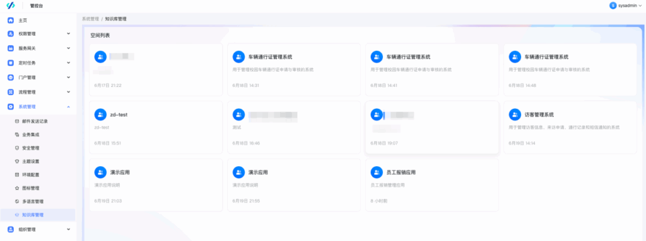Open the sysadmin account dropdown arrow
This screenshot has height=241, width=646.
point(640,6)
